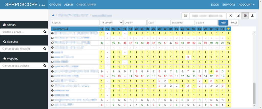
Task: Go to the ADMIN menu
Action: click(69, 5)
